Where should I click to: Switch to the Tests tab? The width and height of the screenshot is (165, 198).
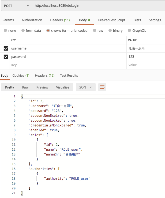click(x=137, y=20)
